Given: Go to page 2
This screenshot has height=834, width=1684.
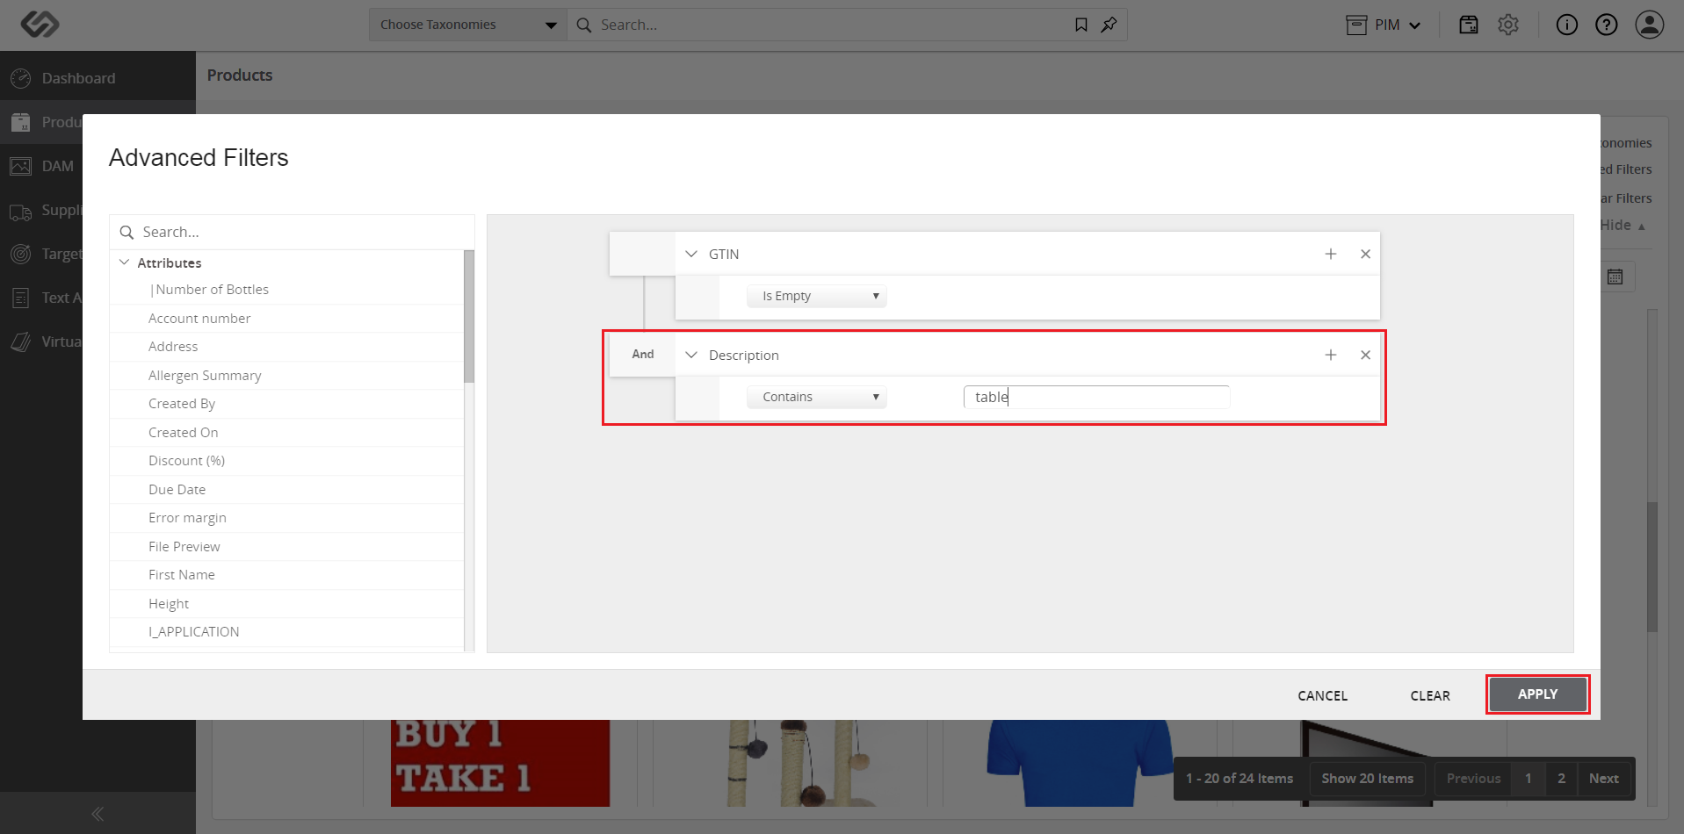Looking at the screenshot, I should [1561, 779].
